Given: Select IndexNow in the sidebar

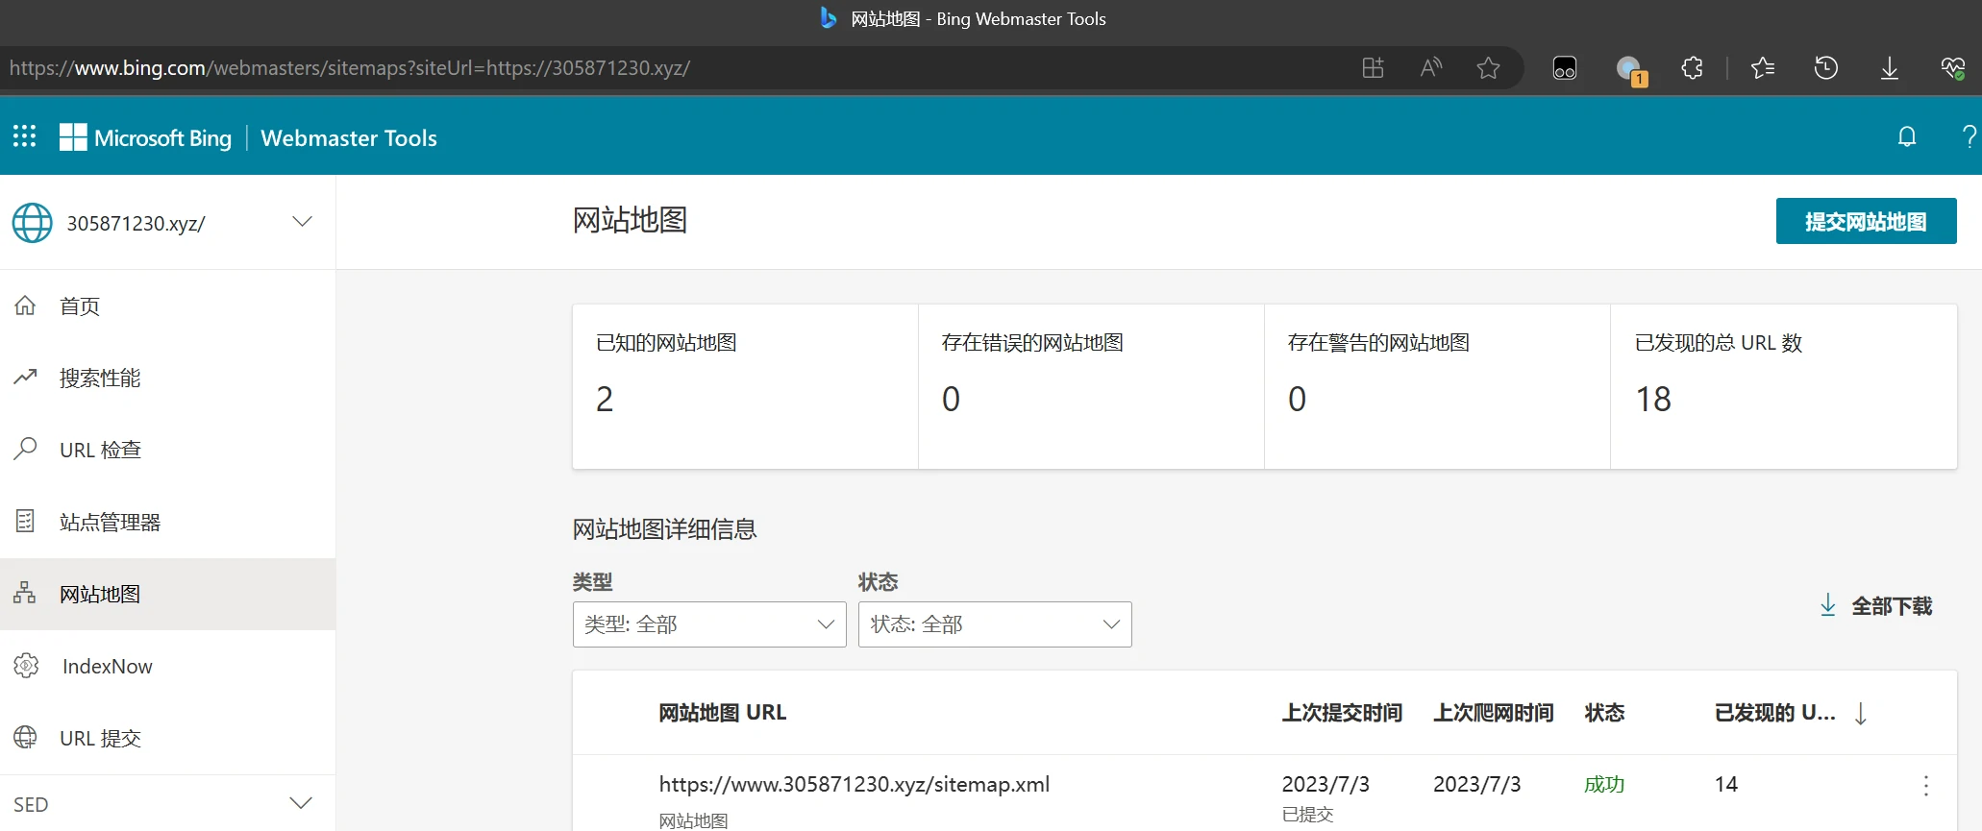Looking at the screenshot, I should pos(107,667).
